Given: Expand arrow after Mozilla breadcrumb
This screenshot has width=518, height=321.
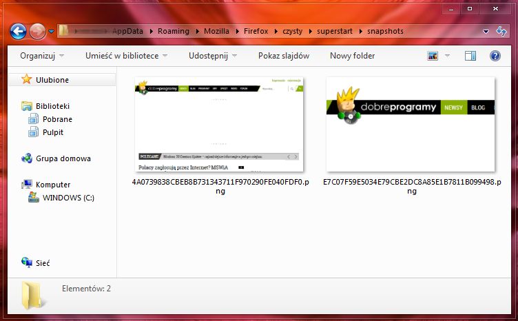Looking at the screenshot, I should [x=237, y=32].
